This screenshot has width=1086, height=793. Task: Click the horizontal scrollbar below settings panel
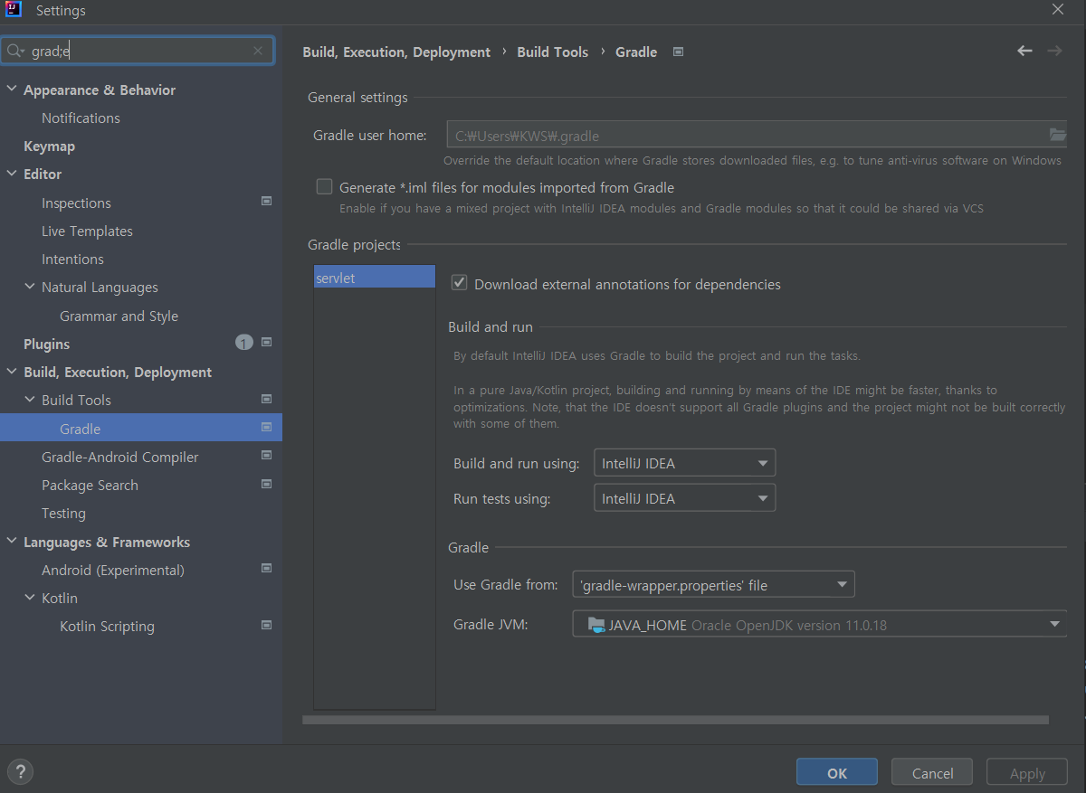[675, 721]
